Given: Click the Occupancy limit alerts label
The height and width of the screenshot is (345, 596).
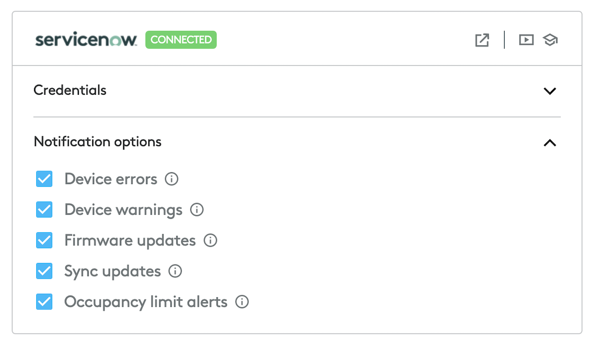Looking at the screenshot, I should coord(146,302).
